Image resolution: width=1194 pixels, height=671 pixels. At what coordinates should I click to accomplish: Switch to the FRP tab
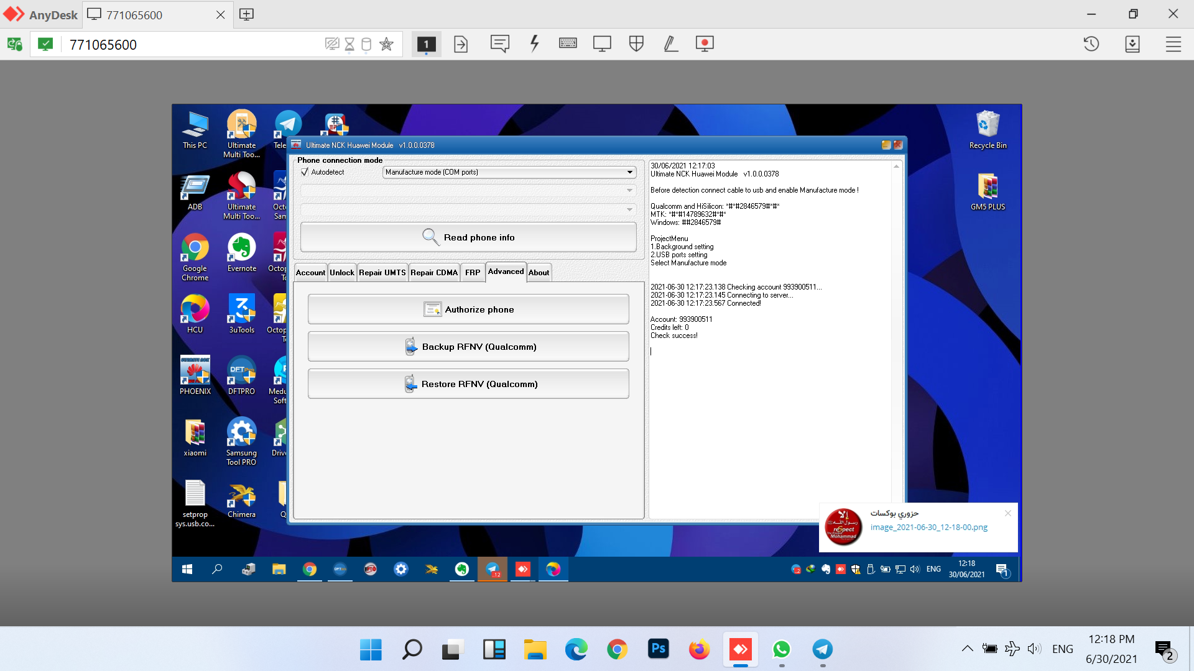coord(473,273)
